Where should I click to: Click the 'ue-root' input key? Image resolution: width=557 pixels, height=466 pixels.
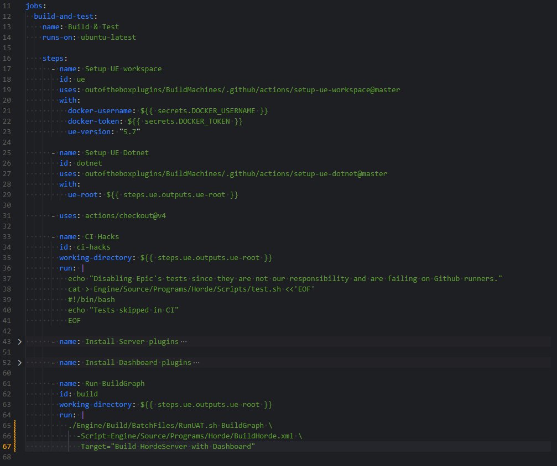point(83,195)
